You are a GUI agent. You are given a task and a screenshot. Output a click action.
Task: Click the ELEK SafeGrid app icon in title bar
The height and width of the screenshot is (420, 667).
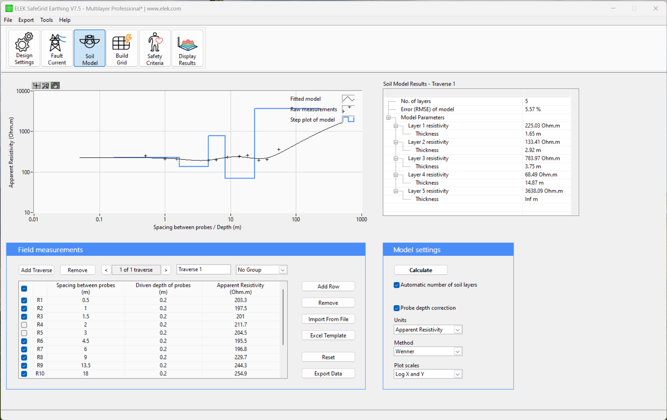9,8
